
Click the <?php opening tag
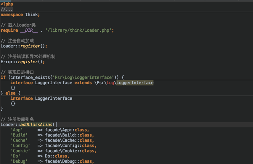7,4
